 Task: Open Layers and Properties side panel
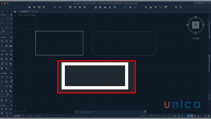(209, 30)
